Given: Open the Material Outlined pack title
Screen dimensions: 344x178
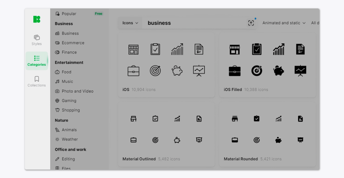Looking at the screenshot, I should pos(139,159).
